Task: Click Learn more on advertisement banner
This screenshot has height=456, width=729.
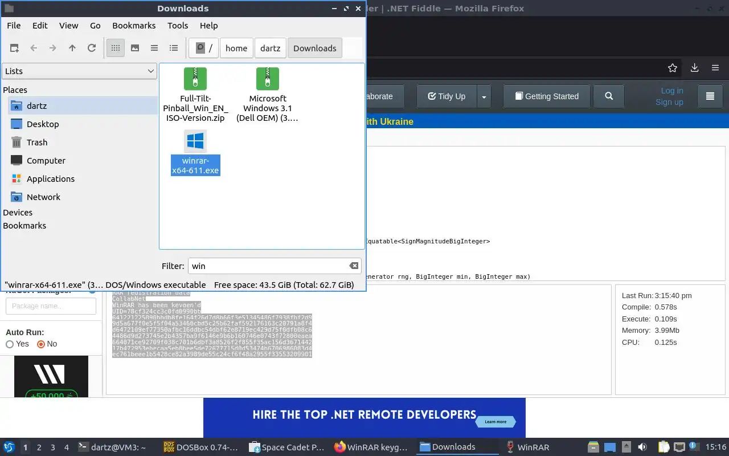Action: pyautogui.click(x=495, y=422)
